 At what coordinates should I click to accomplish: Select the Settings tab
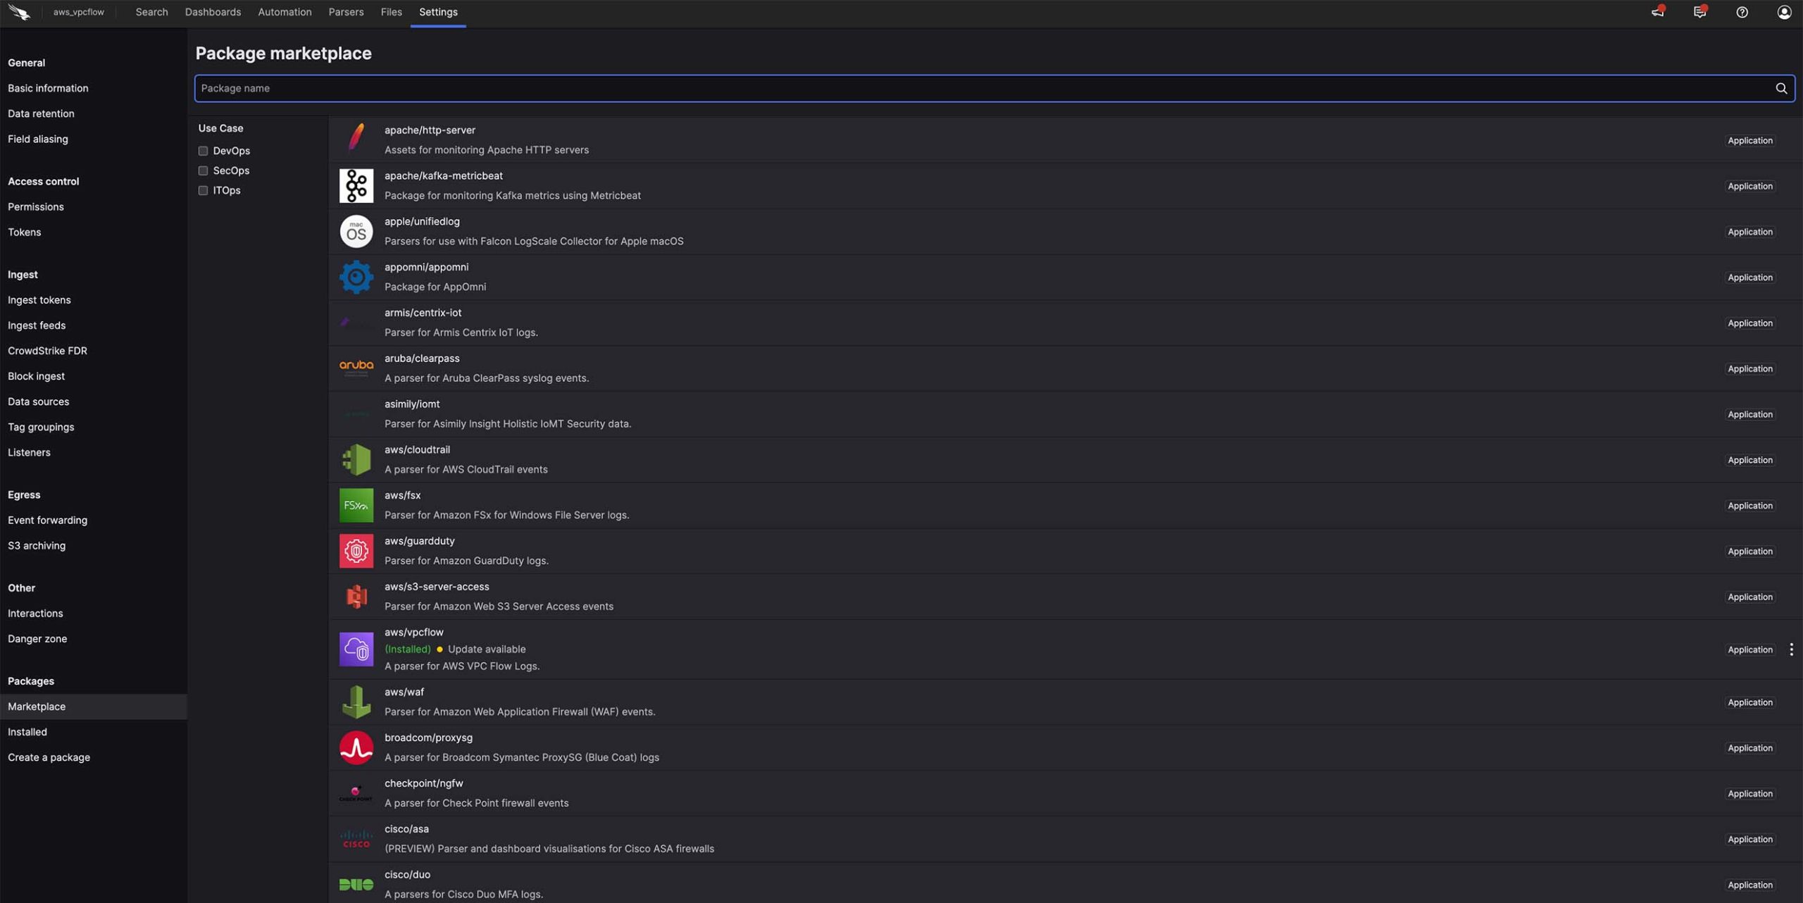point(438,12)
